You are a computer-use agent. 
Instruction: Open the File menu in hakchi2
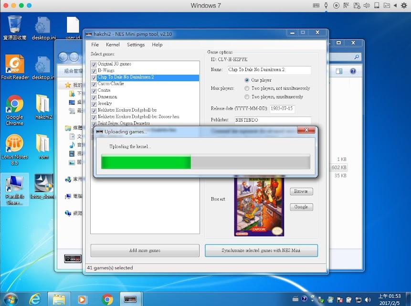[95, 44]
